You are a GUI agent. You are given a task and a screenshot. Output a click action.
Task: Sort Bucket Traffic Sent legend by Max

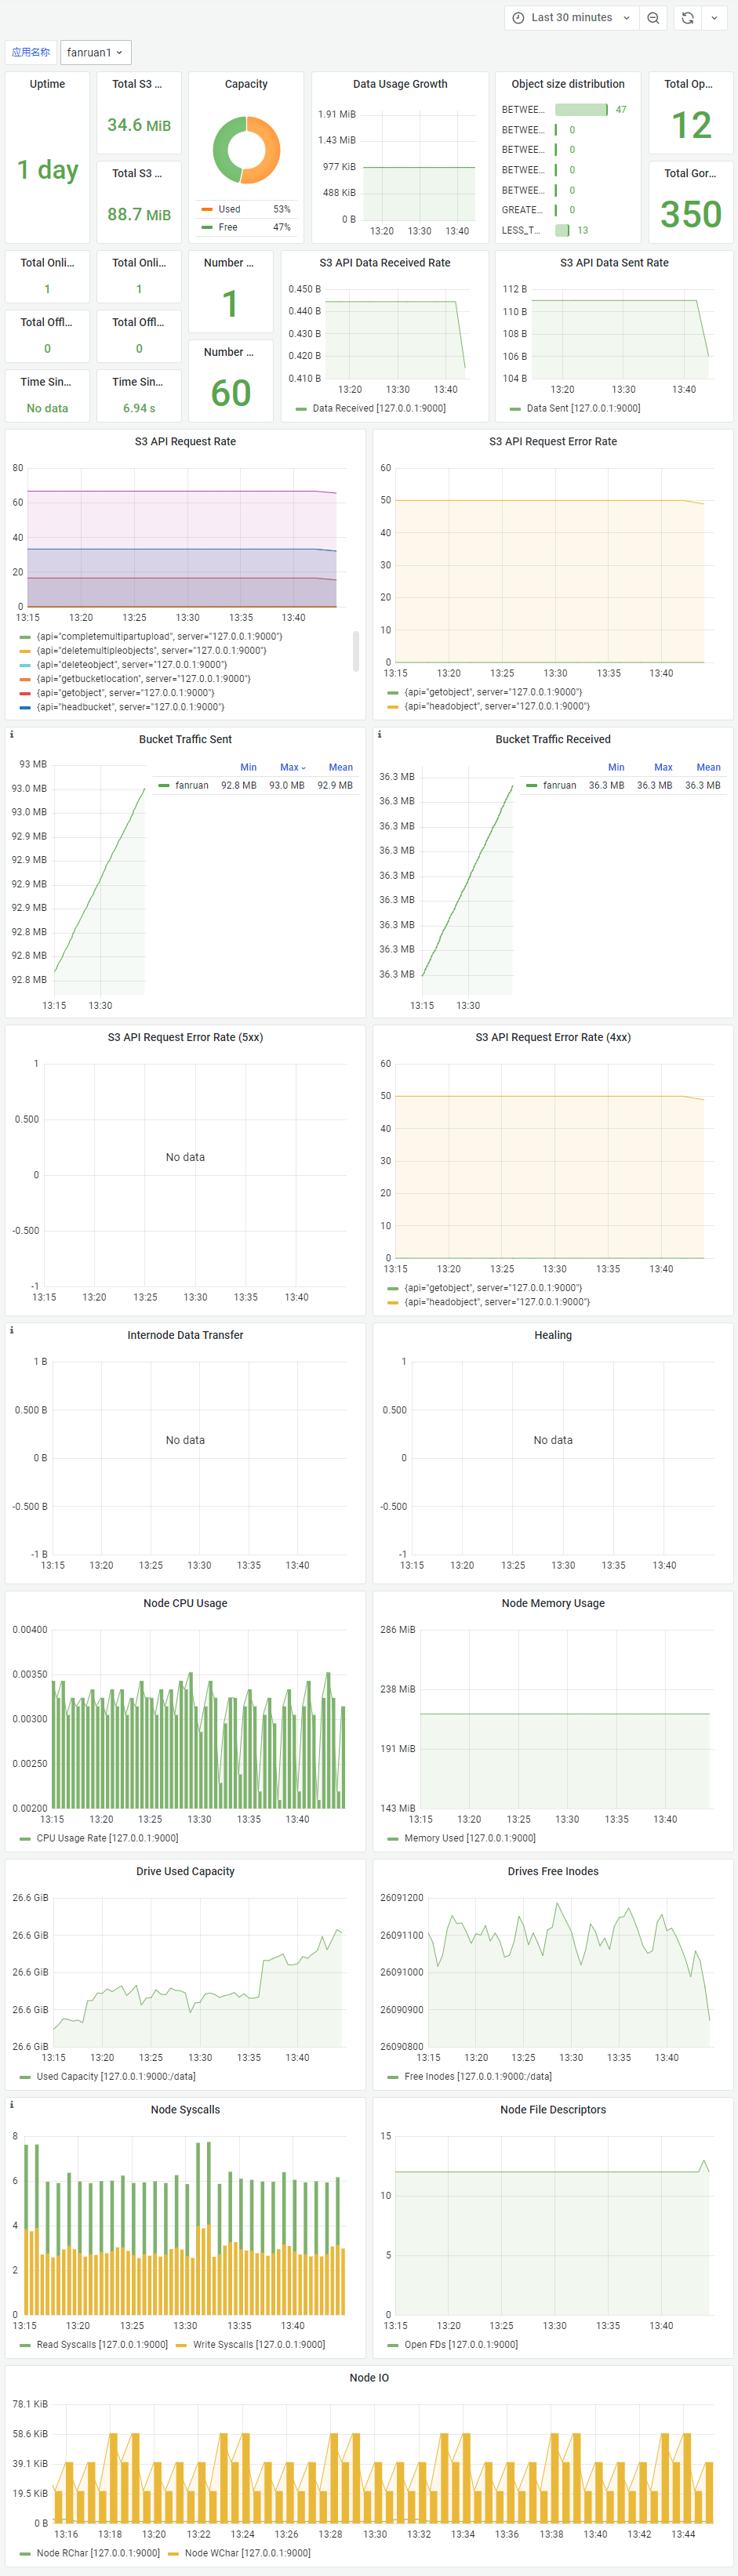tap(291, 767)
